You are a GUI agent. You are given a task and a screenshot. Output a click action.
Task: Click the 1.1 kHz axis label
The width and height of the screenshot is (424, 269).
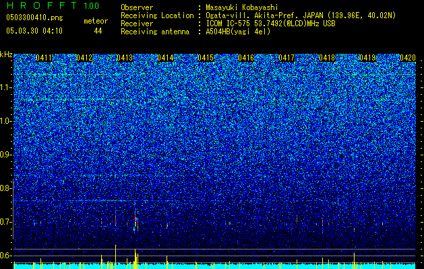pyautogui.click(x=6, y=87)
